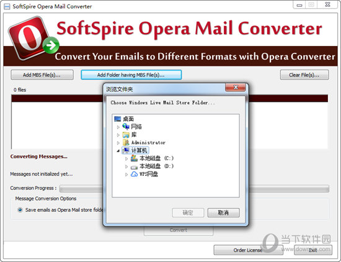This screenshot has height=262, width=341.
Task: Click the Exit button
Action: tap(313, 250)
